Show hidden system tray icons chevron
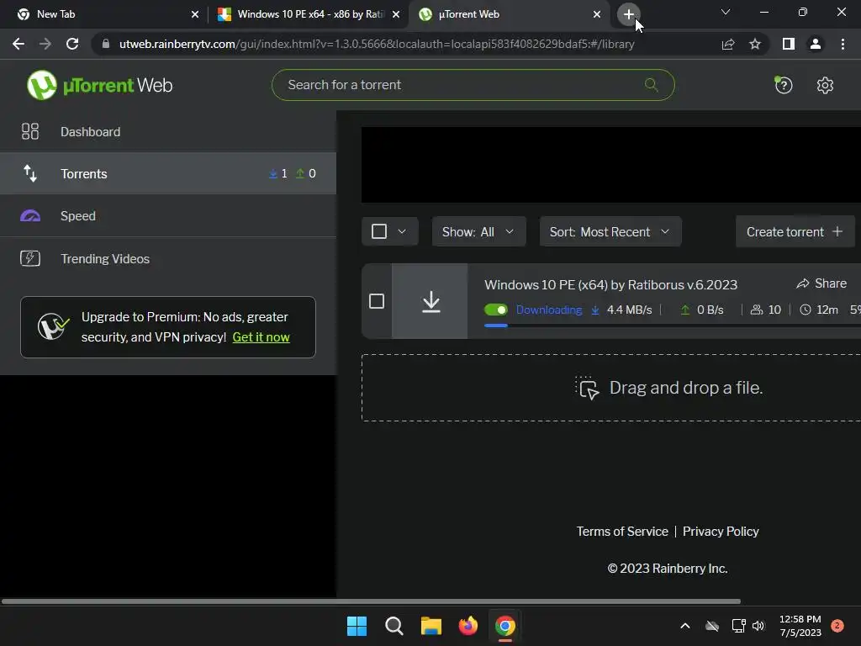The width and height of the screenshot is (861, 646). (x=684, y=626)
